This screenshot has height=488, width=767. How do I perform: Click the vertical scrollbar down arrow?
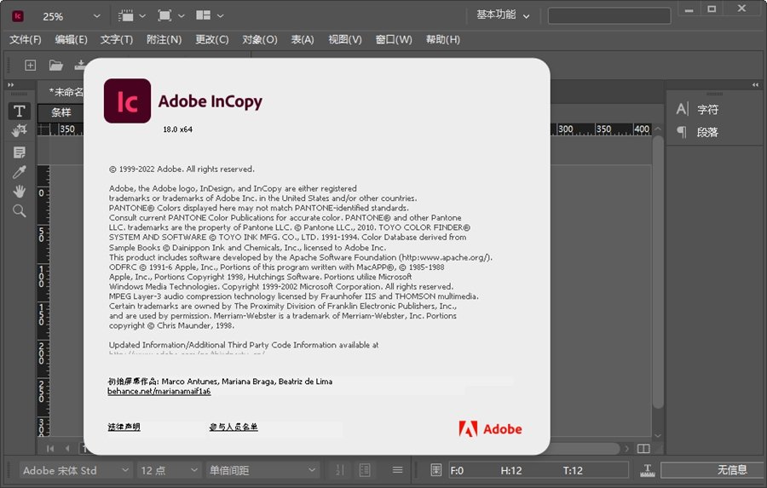(658, 435)
